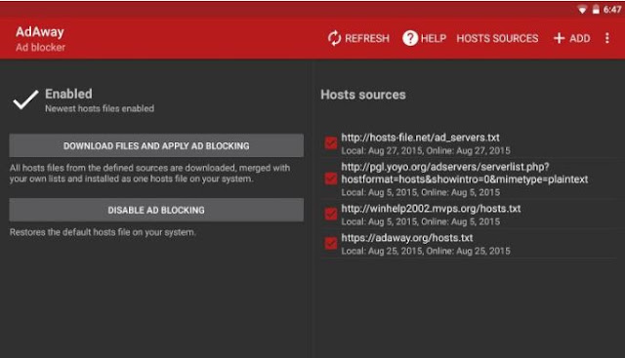Click the ADD label in the action bar

[x=579, y=38]
